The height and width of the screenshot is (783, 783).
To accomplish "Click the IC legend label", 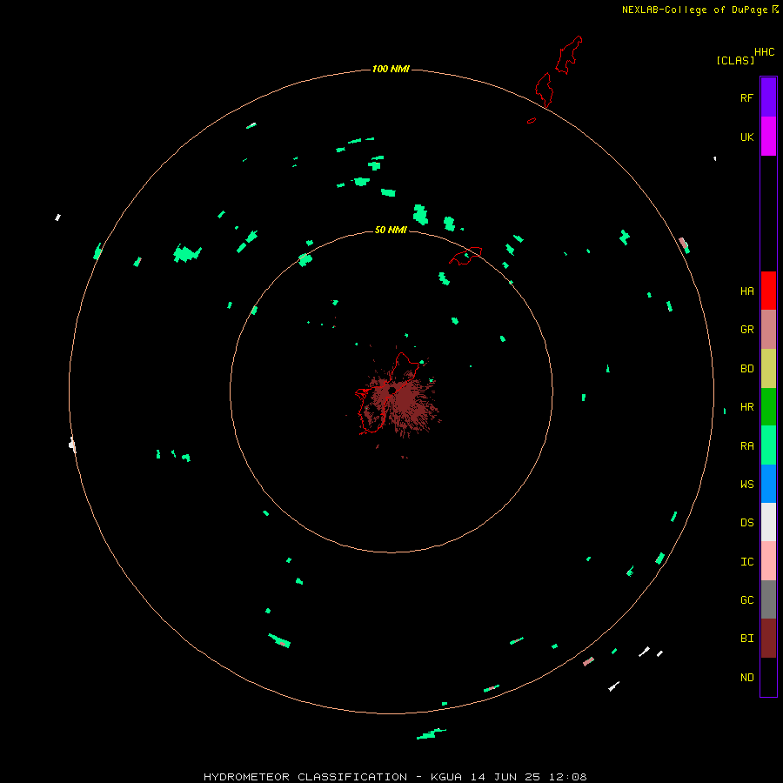I will coord(746,562).
